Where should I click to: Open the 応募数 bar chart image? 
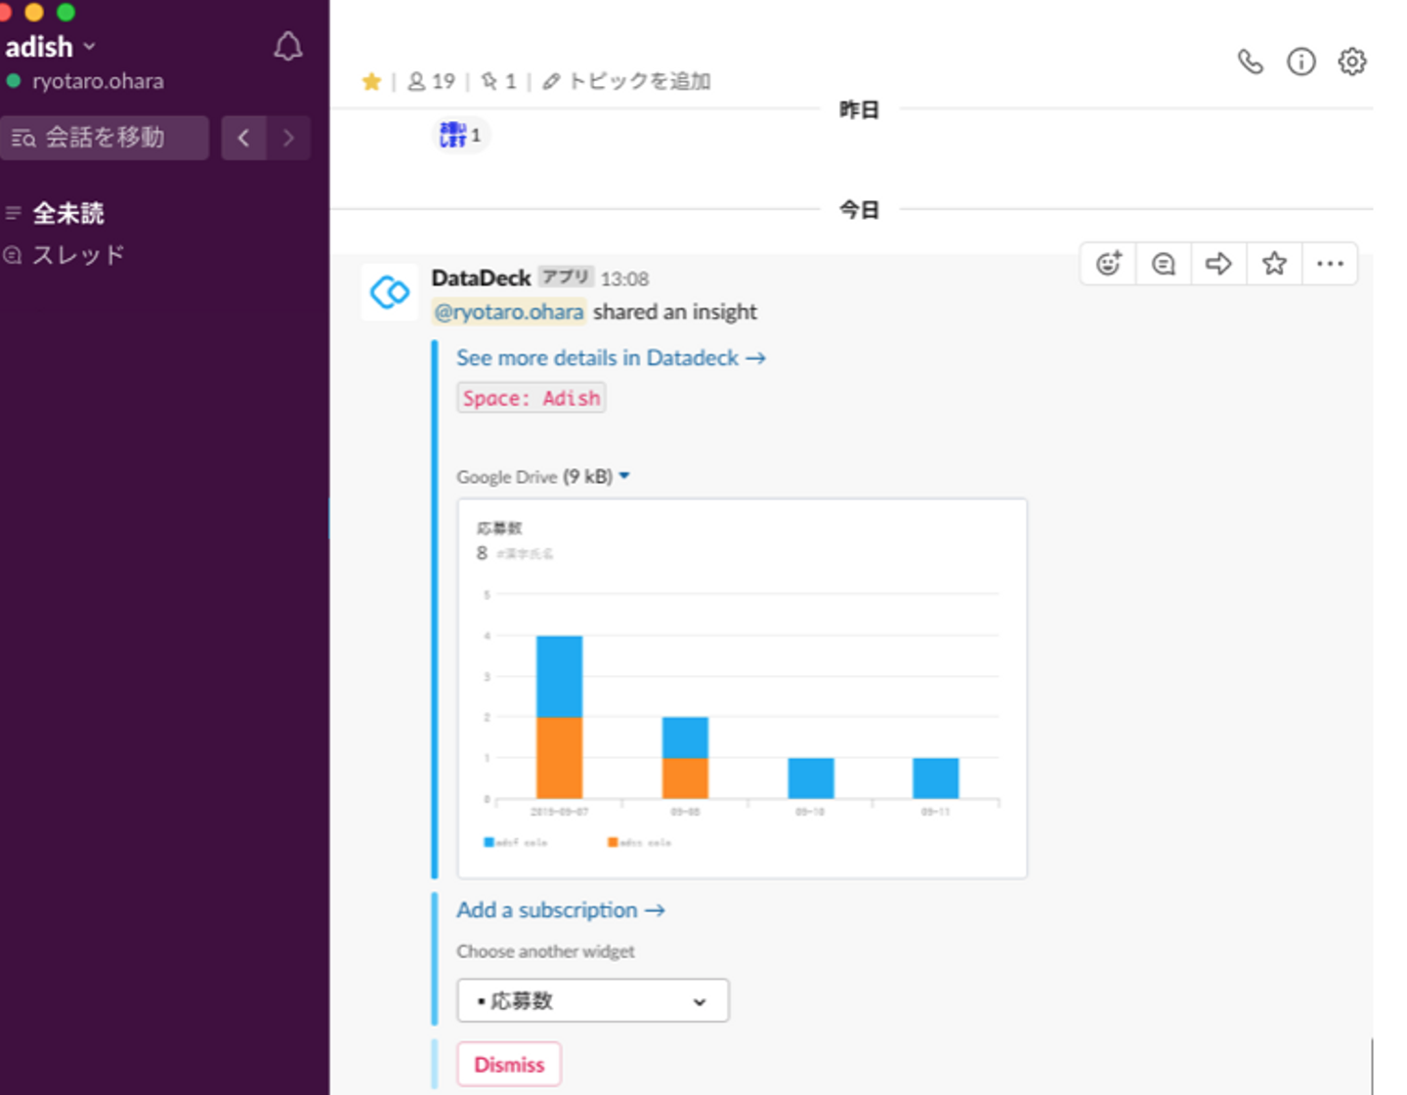click(x=742, y=688)
